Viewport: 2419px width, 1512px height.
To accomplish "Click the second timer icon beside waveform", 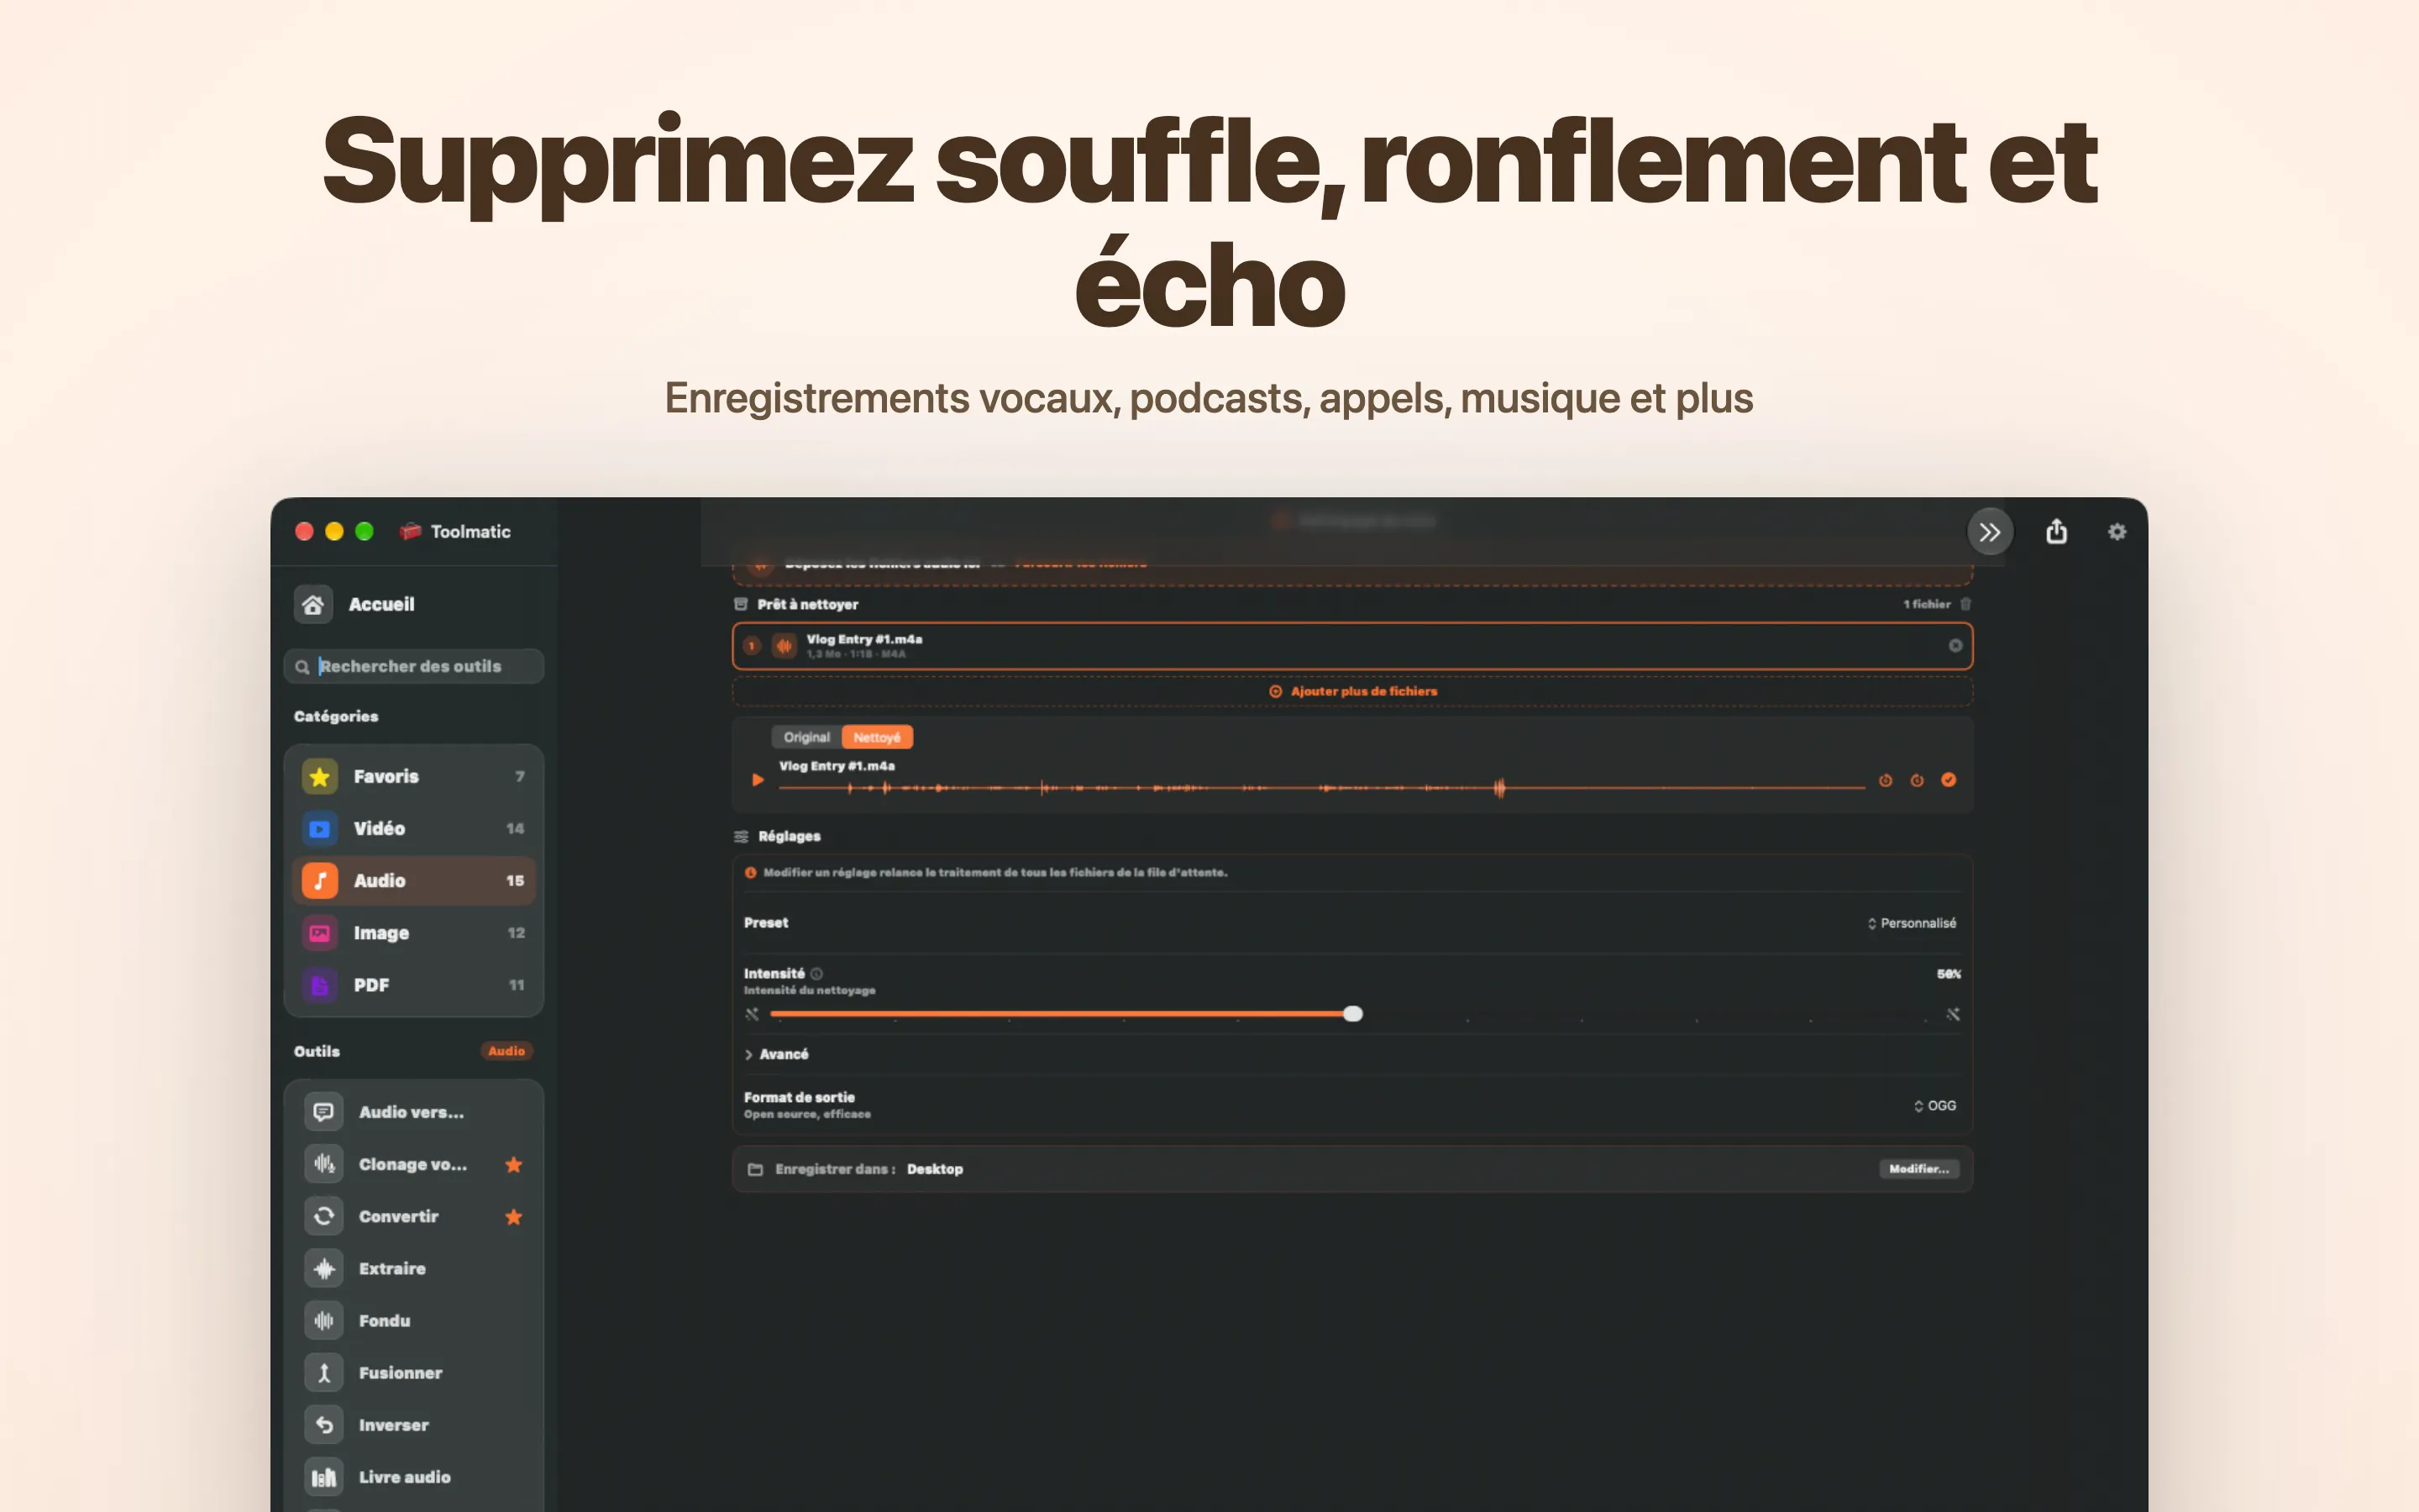I will pos(1918,780).
